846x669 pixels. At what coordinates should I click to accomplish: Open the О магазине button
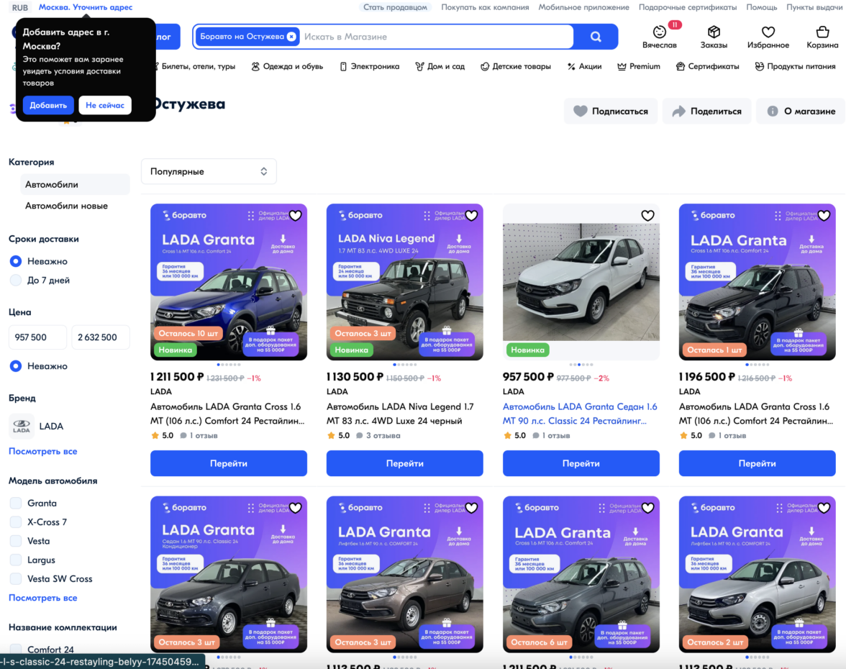click(801, 111)
